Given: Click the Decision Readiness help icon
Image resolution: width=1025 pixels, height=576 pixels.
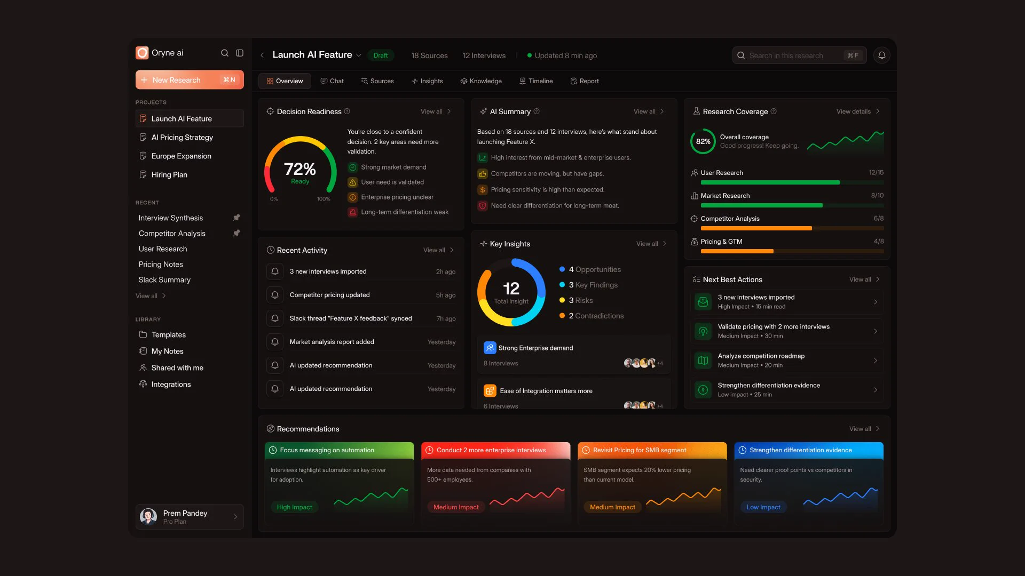Looking at the screenshot, I should tap(347, 111).
